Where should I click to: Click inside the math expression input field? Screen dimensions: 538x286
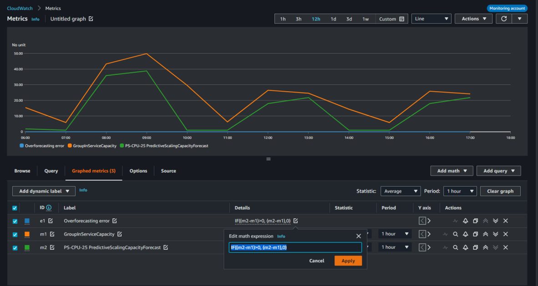pos(295,247)
